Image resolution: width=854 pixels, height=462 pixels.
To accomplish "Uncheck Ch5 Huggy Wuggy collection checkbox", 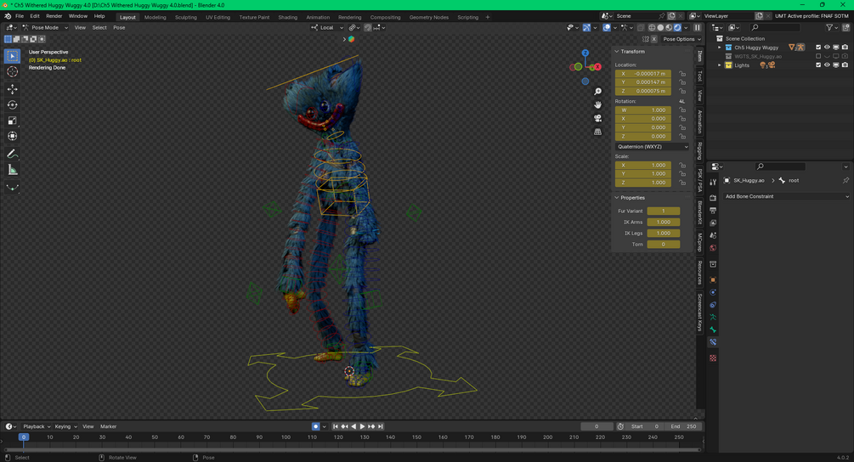I will (818, 48).
